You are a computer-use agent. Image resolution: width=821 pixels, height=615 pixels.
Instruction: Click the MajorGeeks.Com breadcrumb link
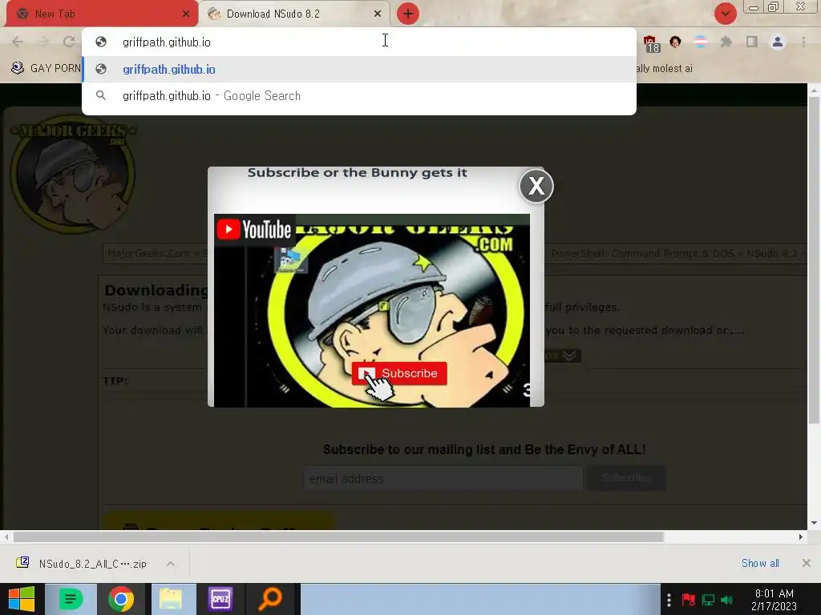(148, 254)
